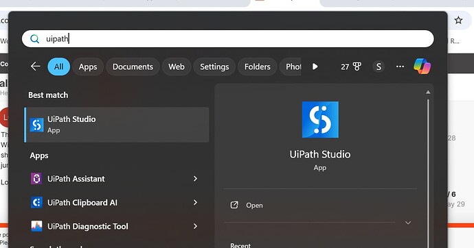This screenshot has height=248, width=474.
Task: Click the Open external-link icon
Action: point(234,206)
